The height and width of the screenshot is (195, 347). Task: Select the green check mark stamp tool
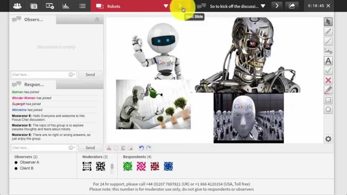tap(328, 70)
